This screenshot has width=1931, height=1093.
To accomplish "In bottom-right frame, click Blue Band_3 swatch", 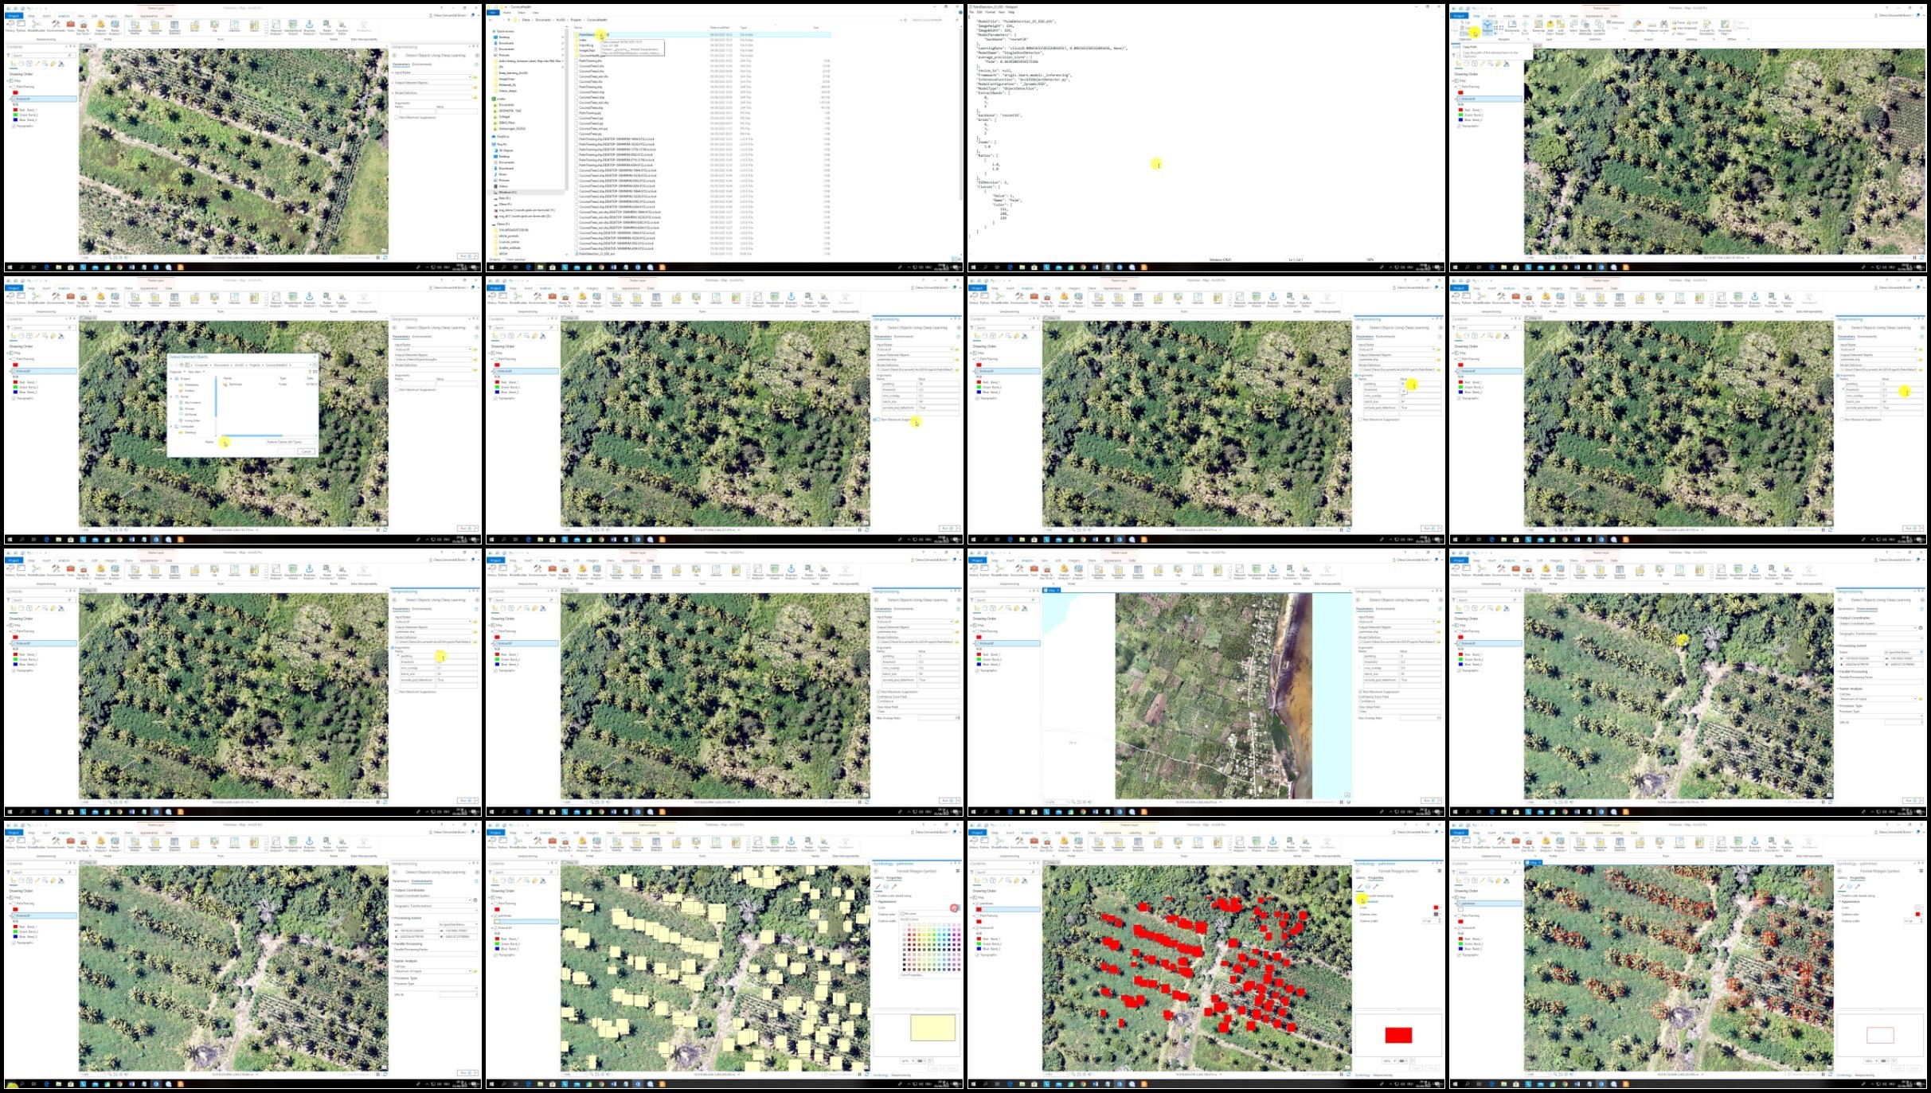I will coord(1460,949).
